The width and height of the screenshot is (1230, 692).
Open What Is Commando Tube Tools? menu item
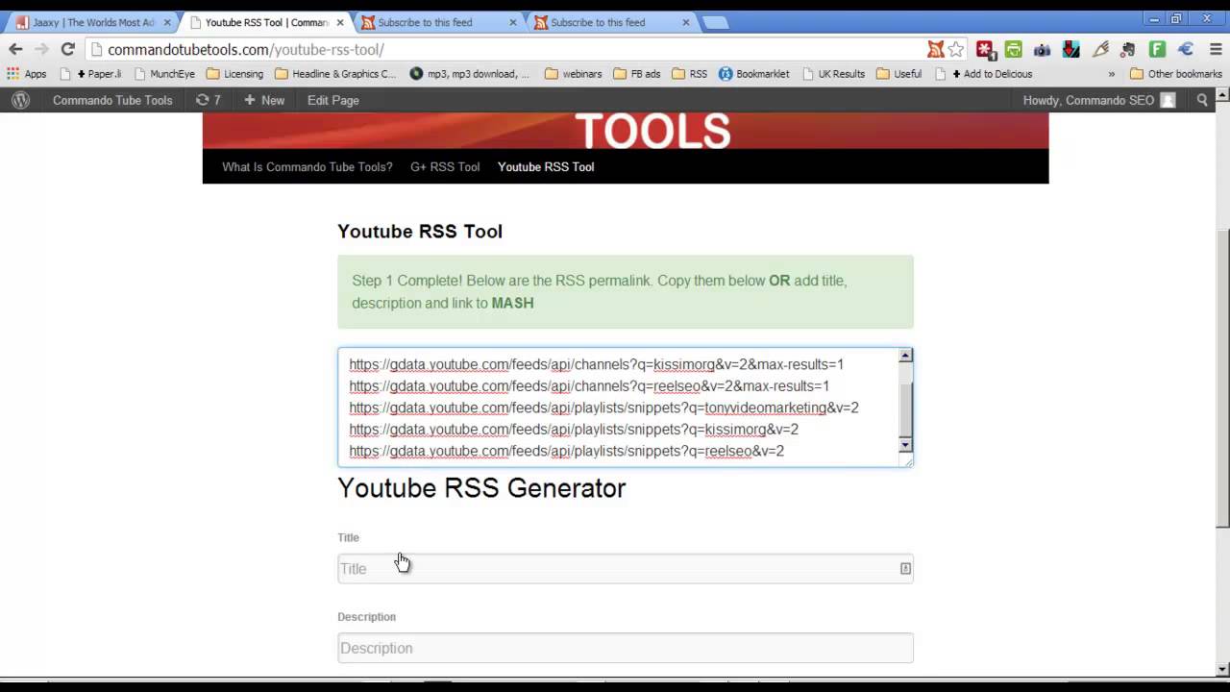(307, 166)
